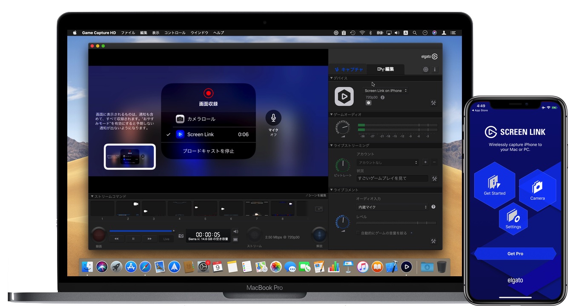Screen dimensions: 579x306
Task: Click the シーンを編集 edit scenes link
Action: click(x=316, y=195)
